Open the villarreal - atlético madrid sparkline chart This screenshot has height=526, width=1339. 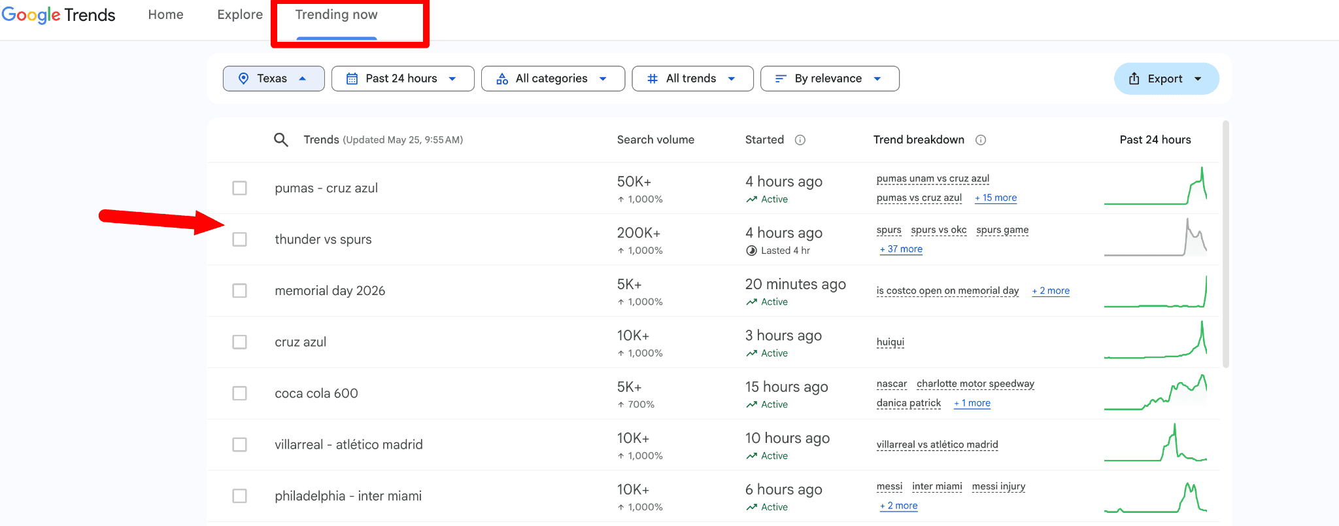(1155, 442)
